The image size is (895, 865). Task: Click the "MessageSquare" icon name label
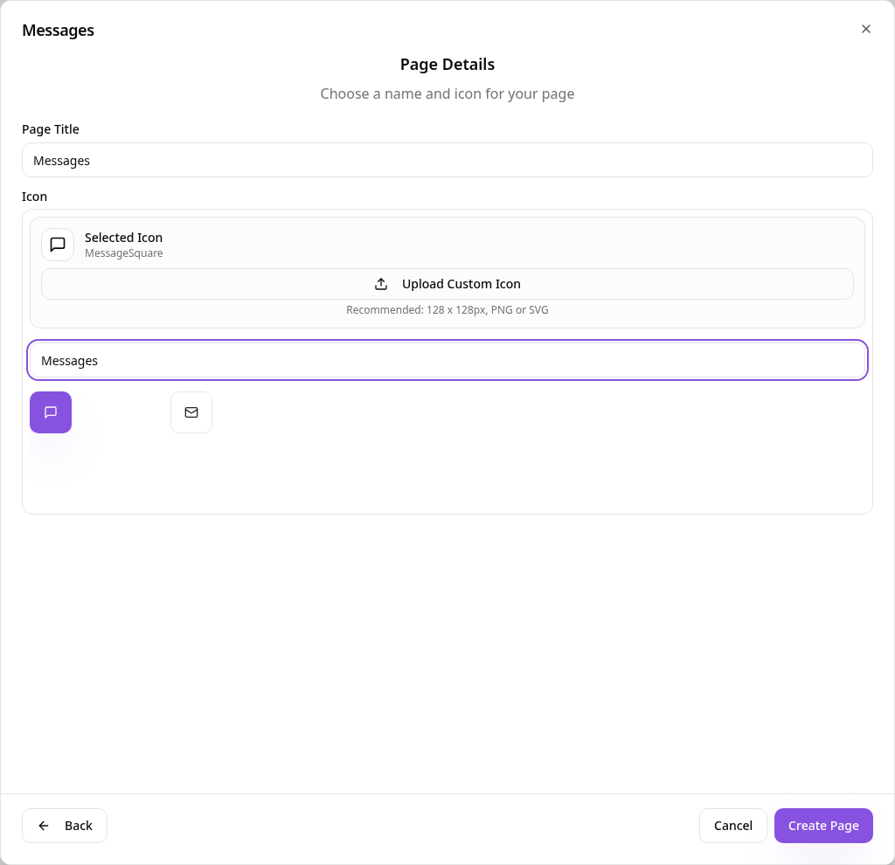(124, 253)
